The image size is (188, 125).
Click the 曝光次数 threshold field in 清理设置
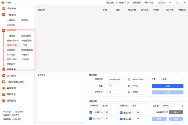[142, 112]
